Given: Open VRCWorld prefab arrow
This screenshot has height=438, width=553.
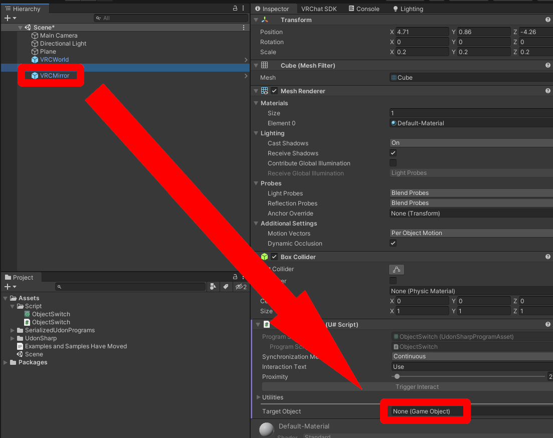Looking at the screenshot, I should tap(246, 60).
